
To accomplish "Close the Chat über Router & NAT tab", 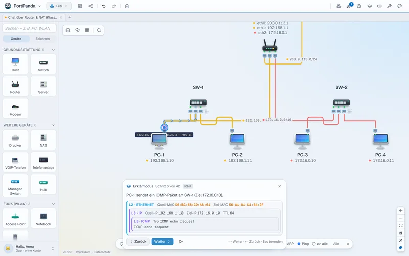I will click(61, 17).
